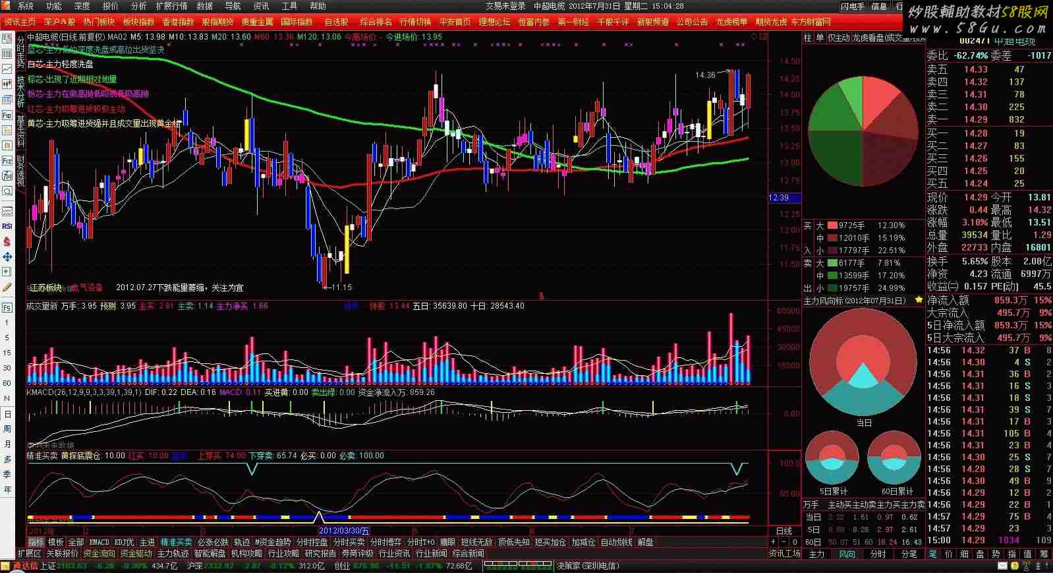Open the 分析 menu
Viewport: 1053px width, 573px height.
[139, 6]
